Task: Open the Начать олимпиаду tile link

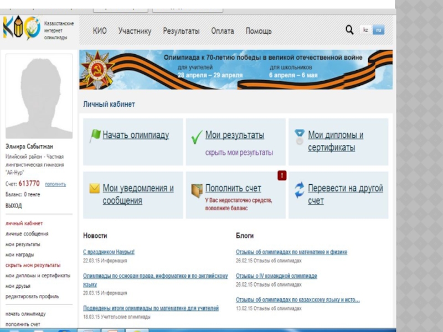Action: click(x=136, y=135)
